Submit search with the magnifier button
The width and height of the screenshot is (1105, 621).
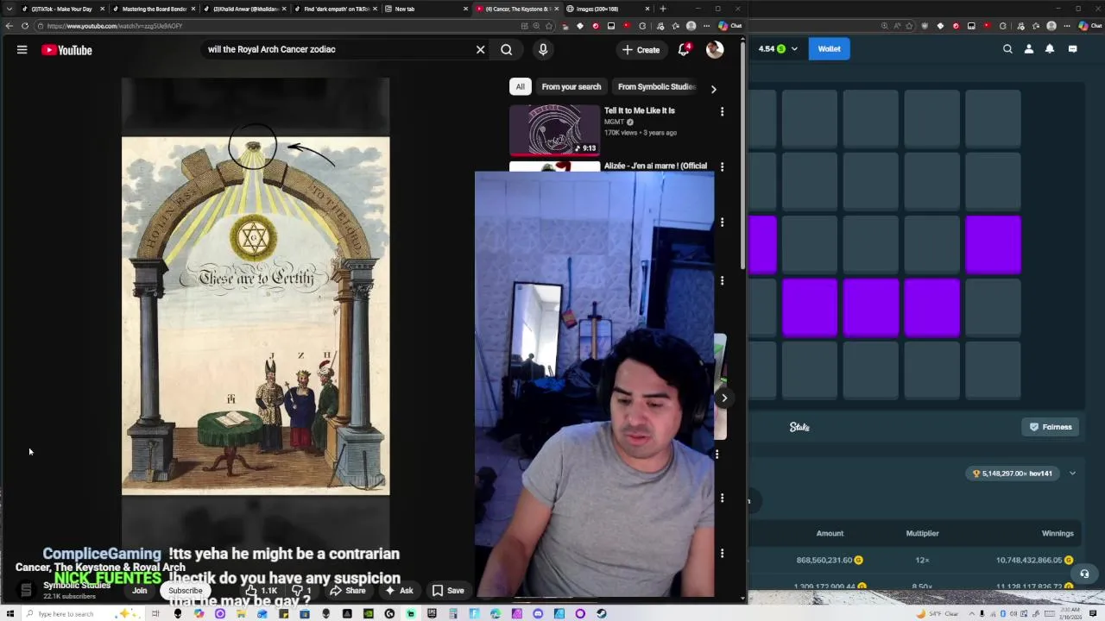point(507,50)
